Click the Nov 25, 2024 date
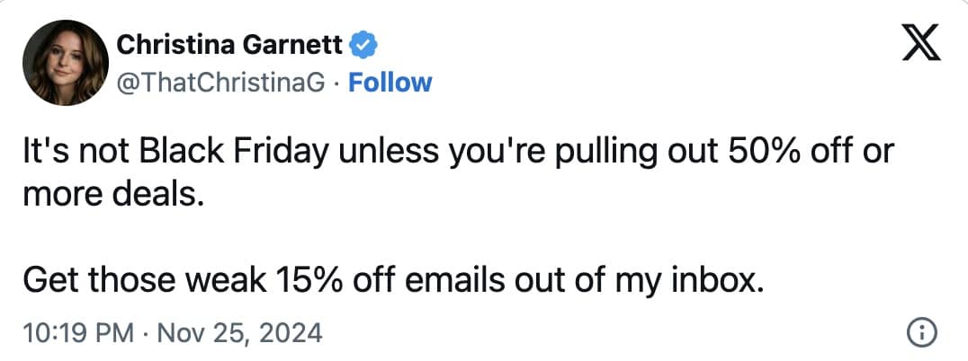 (x=239, y=334)
